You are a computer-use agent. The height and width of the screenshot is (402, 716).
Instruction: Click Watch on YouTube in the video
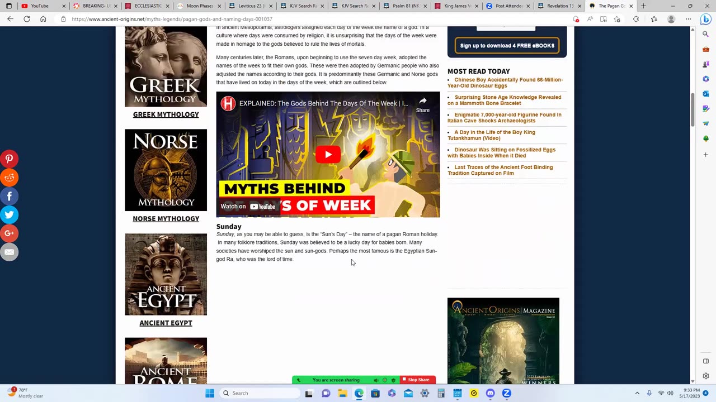point(248,207)
